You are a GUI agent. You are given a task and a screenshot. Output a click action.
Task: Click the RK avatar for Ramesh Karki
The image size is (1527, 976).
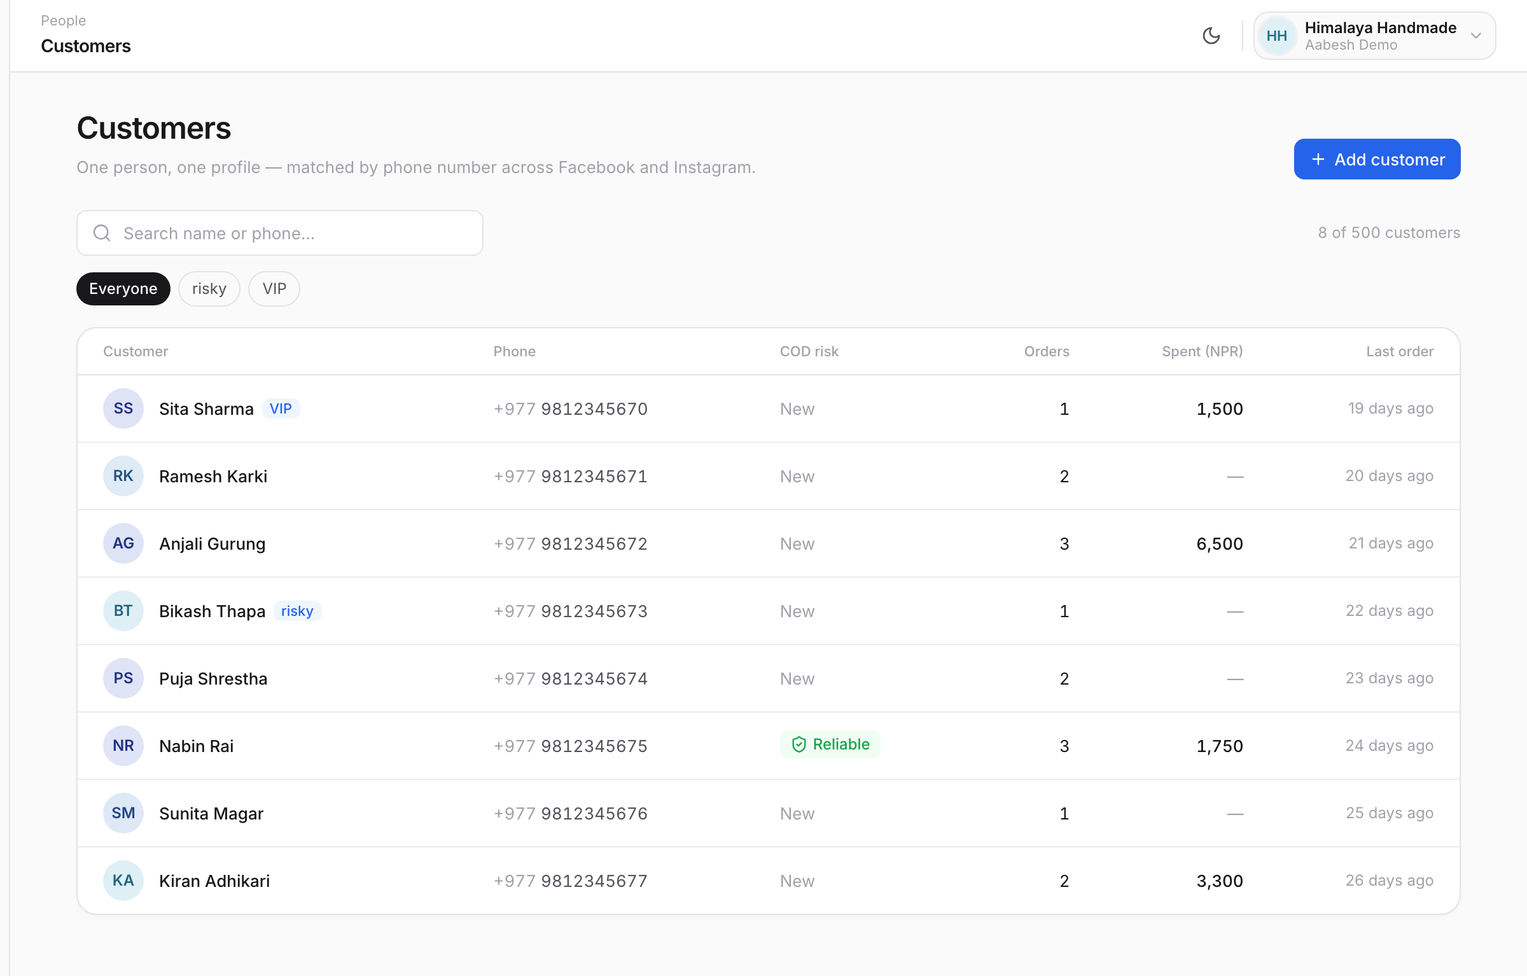pos(123,476)
